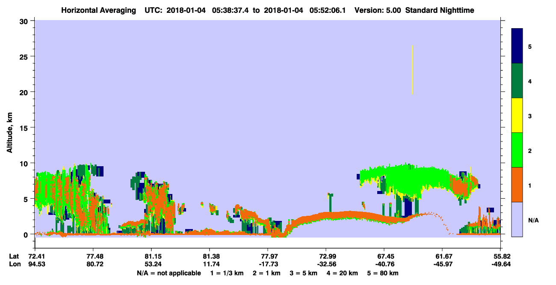The width and height of the screenshot is (556, 285).
Task: Click the dark blue color bar segment 5
Action: point(517,46)
